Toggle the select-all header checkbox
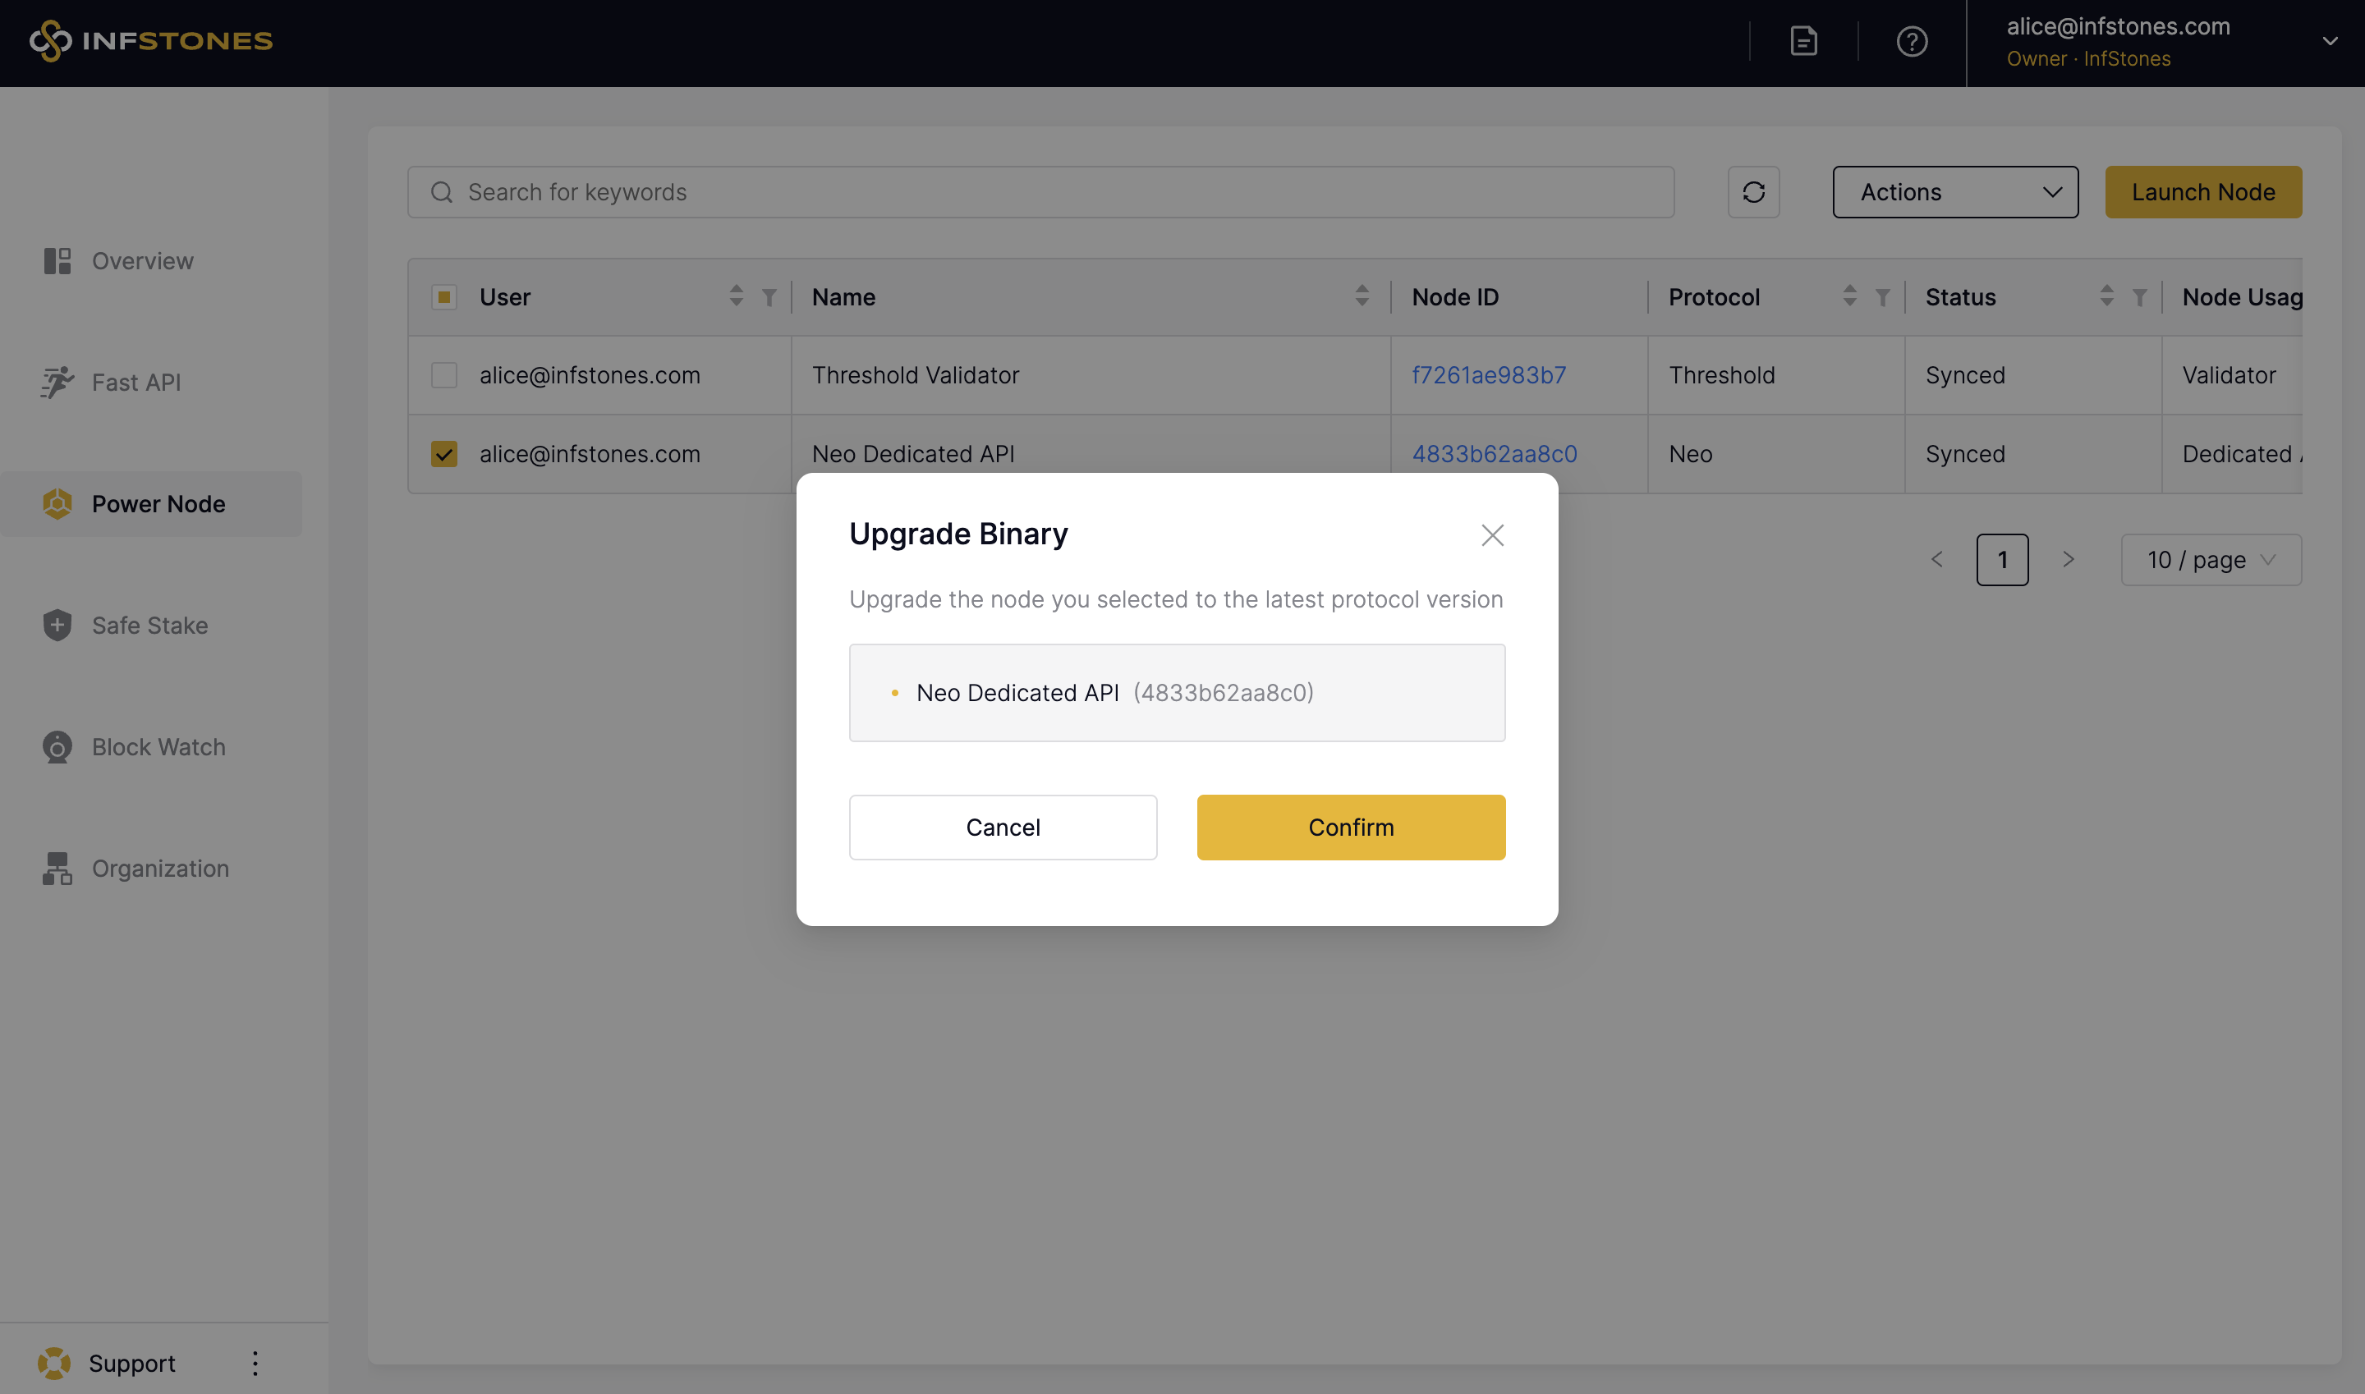The image size is (2365, 1394). pos(443,297)
